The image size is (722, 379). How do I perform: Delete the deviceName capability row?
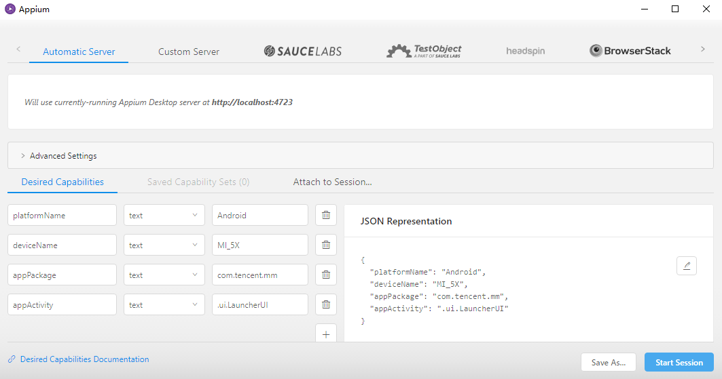pyautogui.click(x=326, y=245)
